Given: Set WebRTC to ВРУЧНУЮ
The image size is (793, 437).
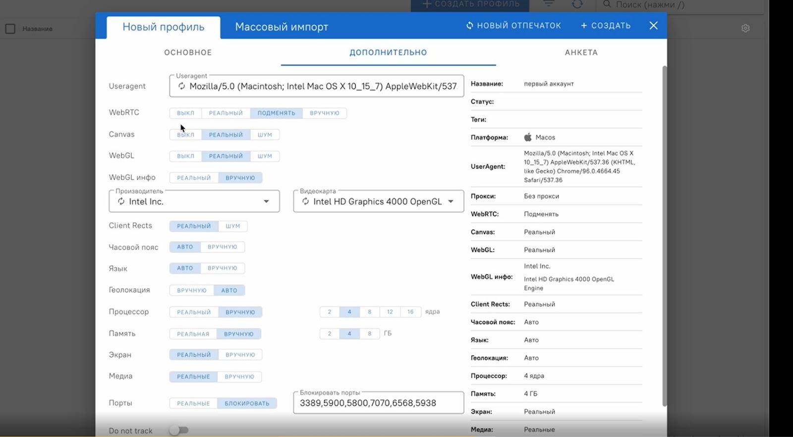Looking at the screenshot, I should [325, 113].
